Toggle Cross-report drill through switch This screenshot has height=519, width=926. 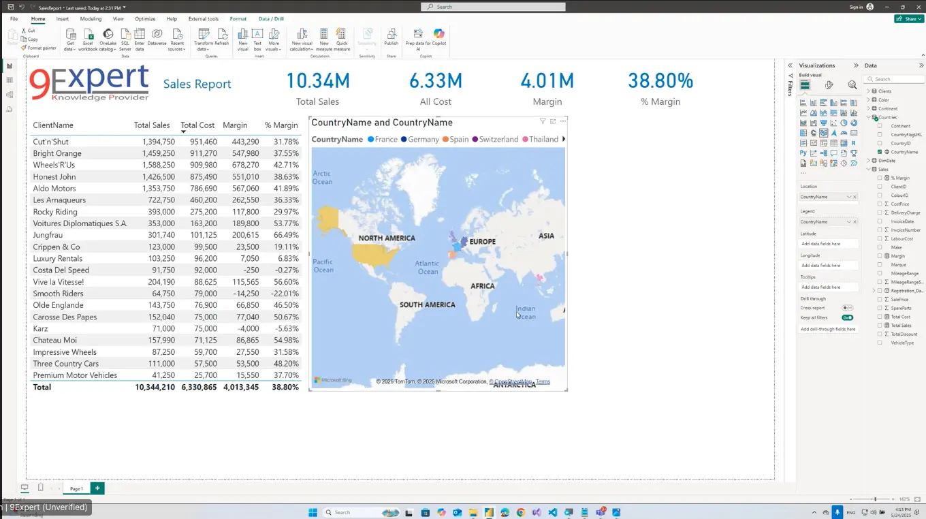click(x=848, y=308)
